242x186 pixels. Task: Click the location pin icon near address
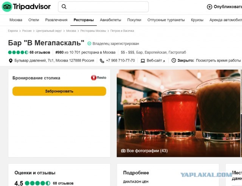point(11,60)
